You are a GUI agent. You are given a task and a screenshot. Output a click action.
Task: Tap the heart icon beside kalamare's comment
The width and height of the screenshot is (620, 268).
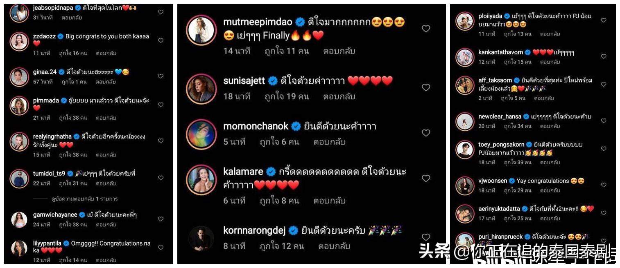click(x=426, y=178)
